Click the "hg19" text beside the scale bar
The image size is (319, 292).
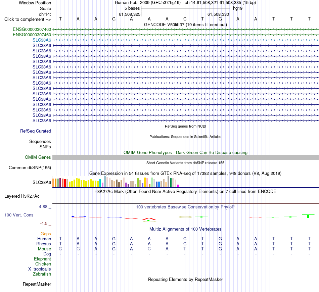pyautogui.click(x=238, y=8)
